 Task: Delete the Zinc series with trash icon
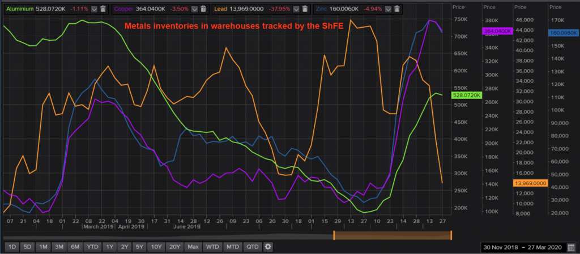397,9
